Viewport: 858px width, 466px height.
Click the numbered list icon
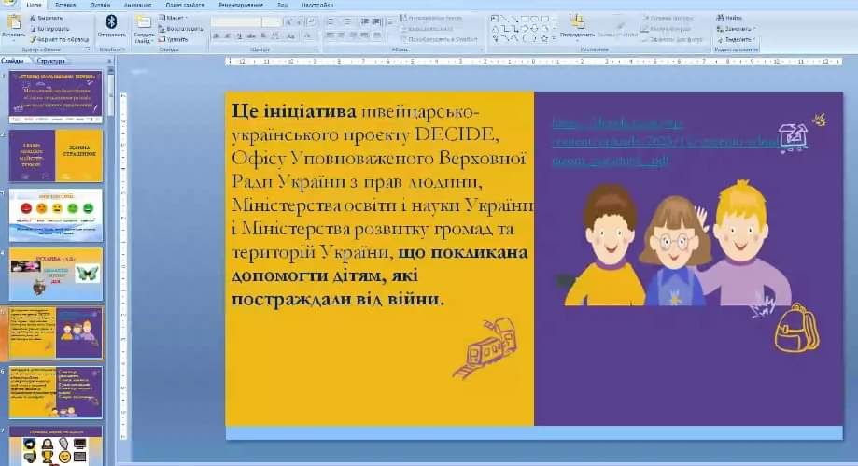[x=345, y=21]
